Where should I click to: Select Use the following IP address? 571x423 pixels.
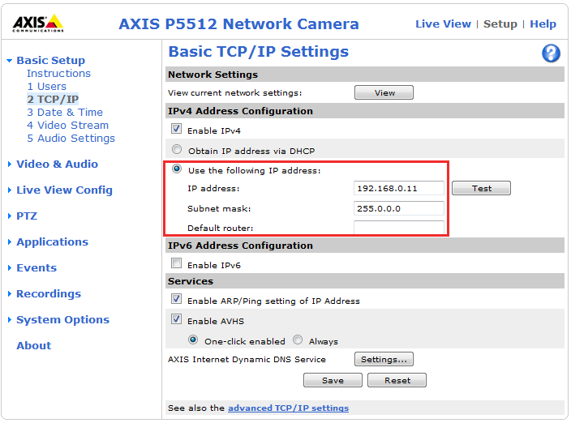(x=177, y=169)
